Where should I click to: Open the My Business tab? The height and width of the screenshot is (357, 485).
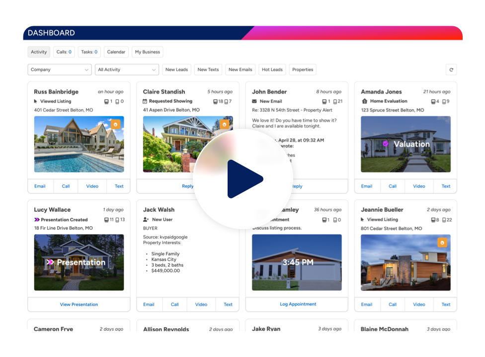tap(147, 52)
